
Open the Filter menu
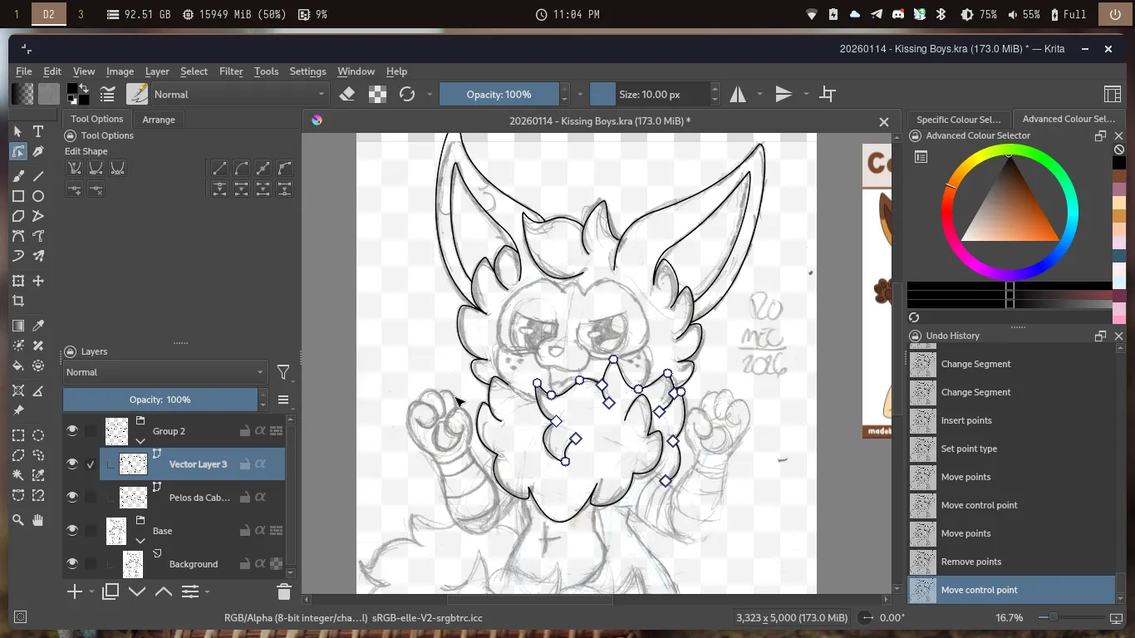coord(231,71)
